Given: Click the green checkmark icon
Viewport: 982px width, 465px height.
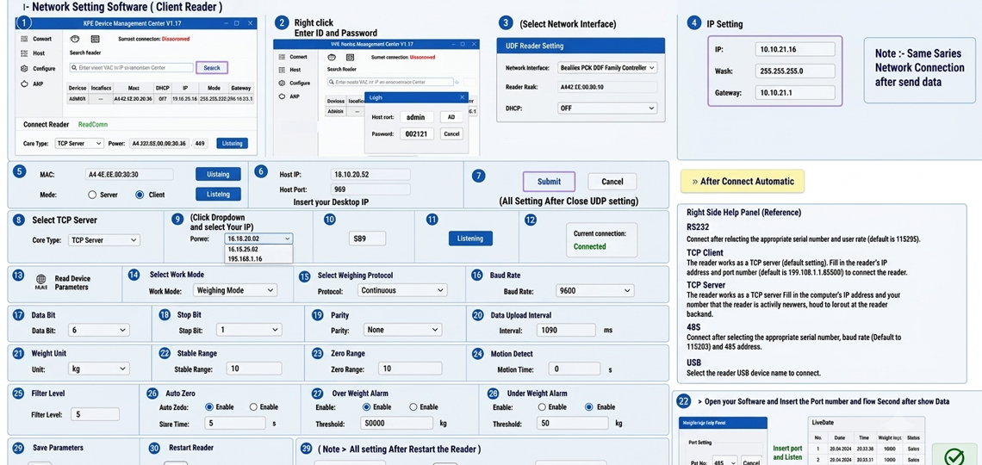Looking at the screenshot, I should pyautogui.click(x=954, y=457).
